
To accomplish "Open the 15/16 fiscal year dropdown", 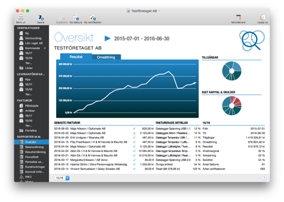I will 62,178.
